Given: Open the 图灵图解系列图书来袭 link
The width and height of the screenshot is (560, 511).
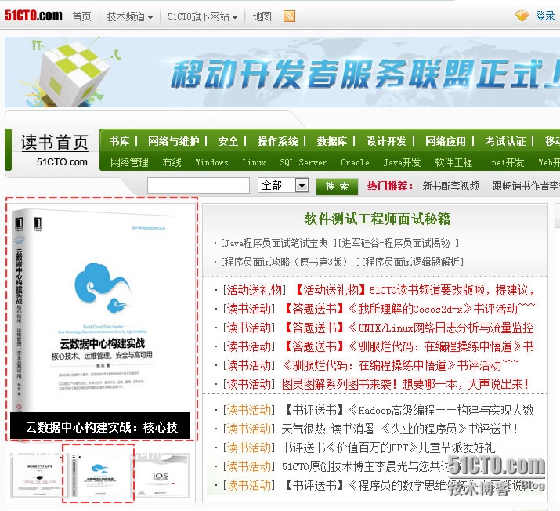Looking at the screenshot, I should [x=405, y=385].
